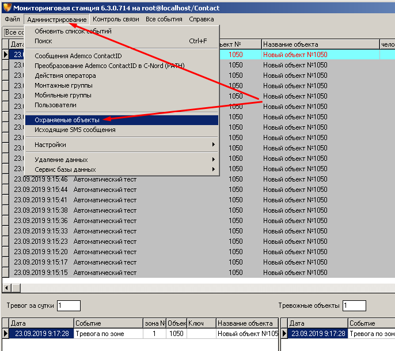The width and height of the screenshot is (395, 351).
Task: Click the Тревог за сутки input field
Action: click(x=69, y=305)
